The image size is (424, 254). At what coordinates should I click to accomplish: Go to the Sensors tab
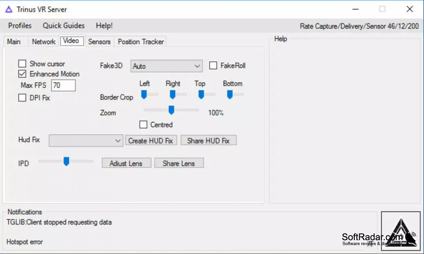(99, 42)
